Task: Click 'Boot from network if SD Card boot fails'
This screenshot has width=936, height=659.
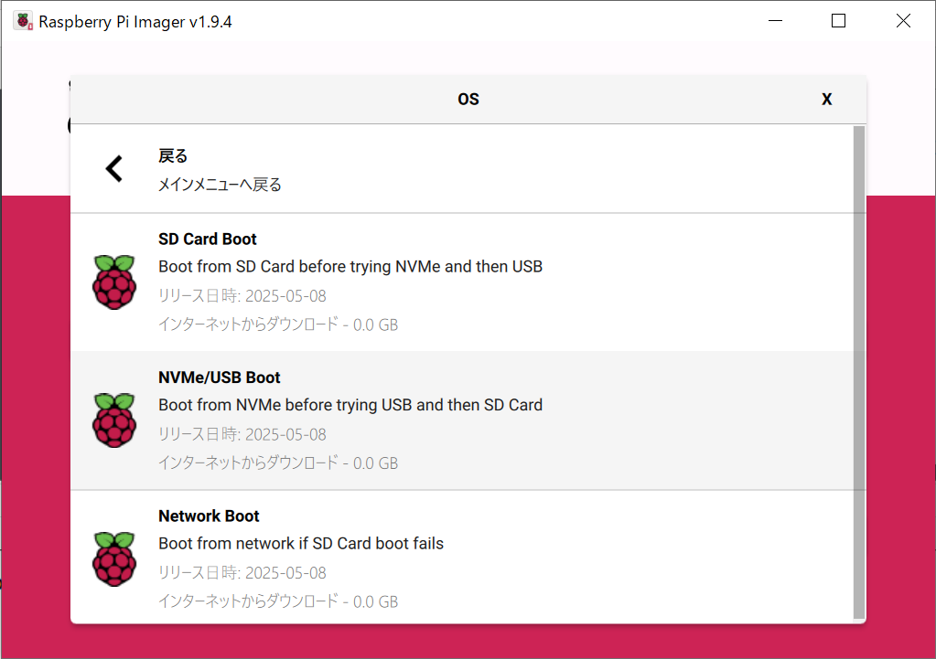Action: click(x=301, y=543)
